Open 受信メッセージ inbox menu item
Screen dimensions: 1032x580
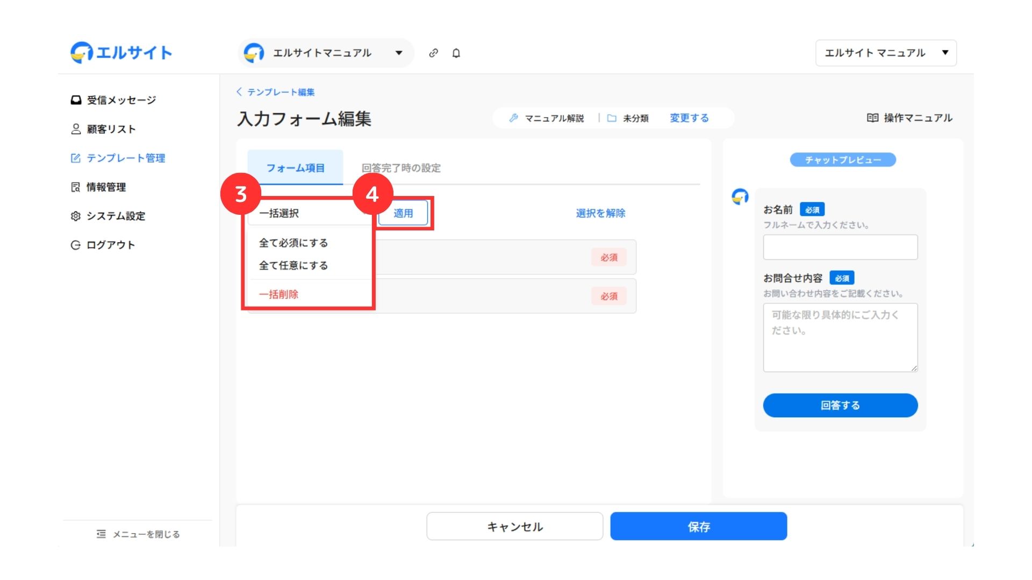click(113, 100)
